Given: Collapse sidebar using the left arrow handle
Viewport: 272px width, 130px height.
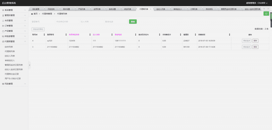Looking at the screenshot, I should [x=29, y=65].
